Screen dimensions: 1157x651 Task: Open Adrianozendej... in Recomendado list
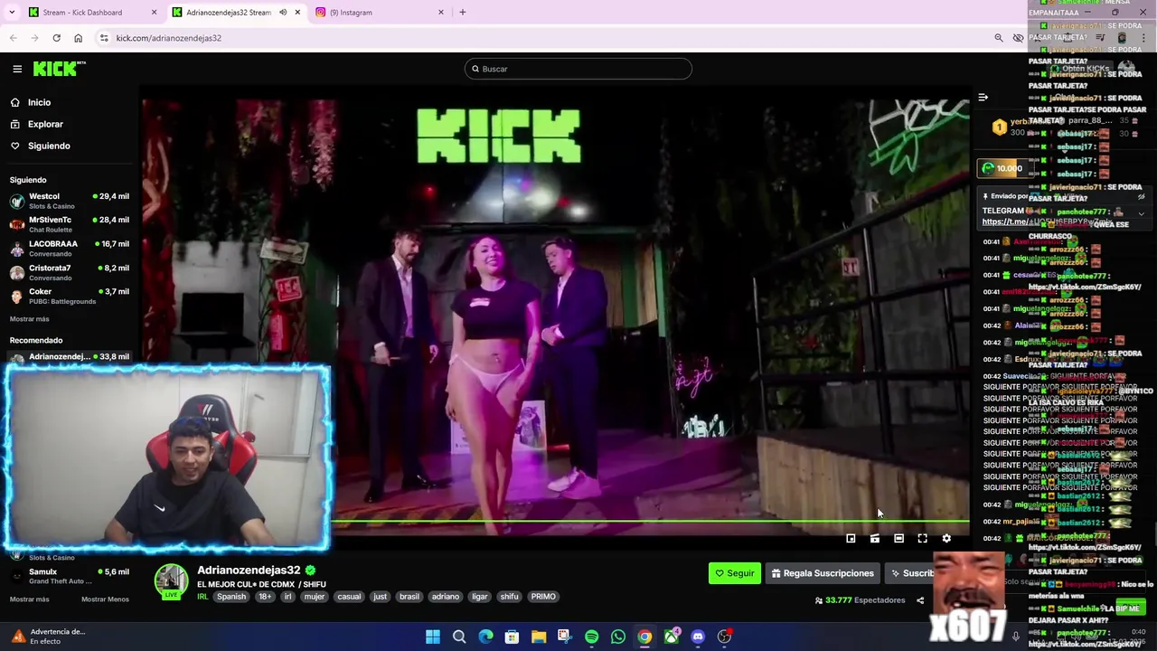(69, 357)
